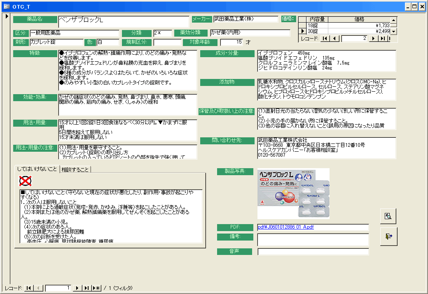Click the product photo of ベンザブロックL
The width and height of the screenshot is (428, 294).
coord(293,193)
